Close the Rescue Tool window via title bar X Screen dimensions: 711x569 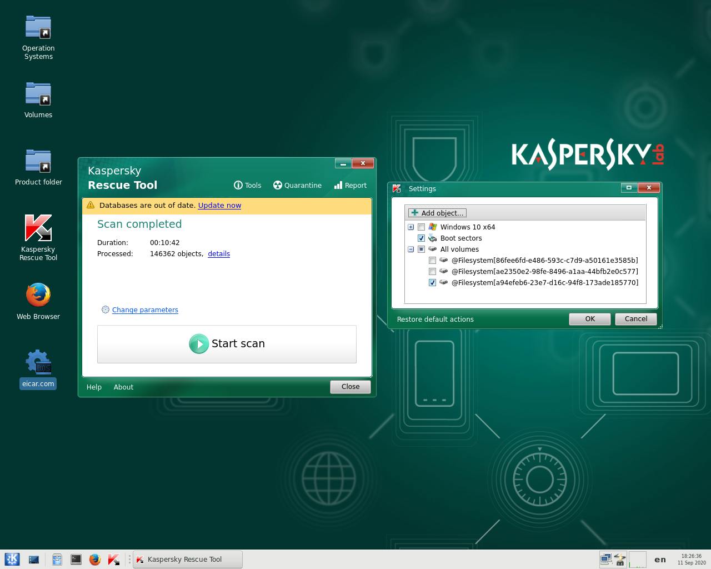(363, 163)
